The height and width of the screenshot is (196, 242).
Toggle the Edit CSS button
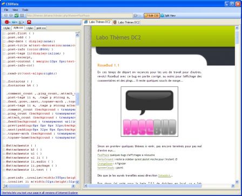(152, 16)
